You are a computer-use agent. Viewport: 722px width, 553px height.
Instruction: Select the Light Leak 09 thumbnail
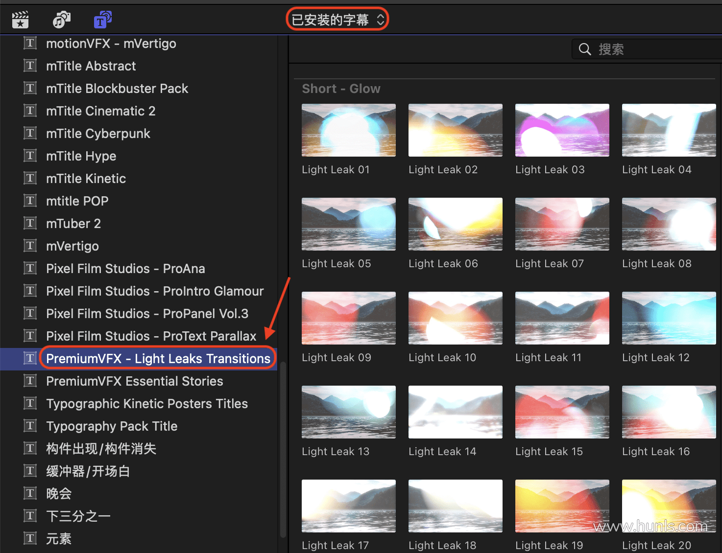[x=349, y=318]
